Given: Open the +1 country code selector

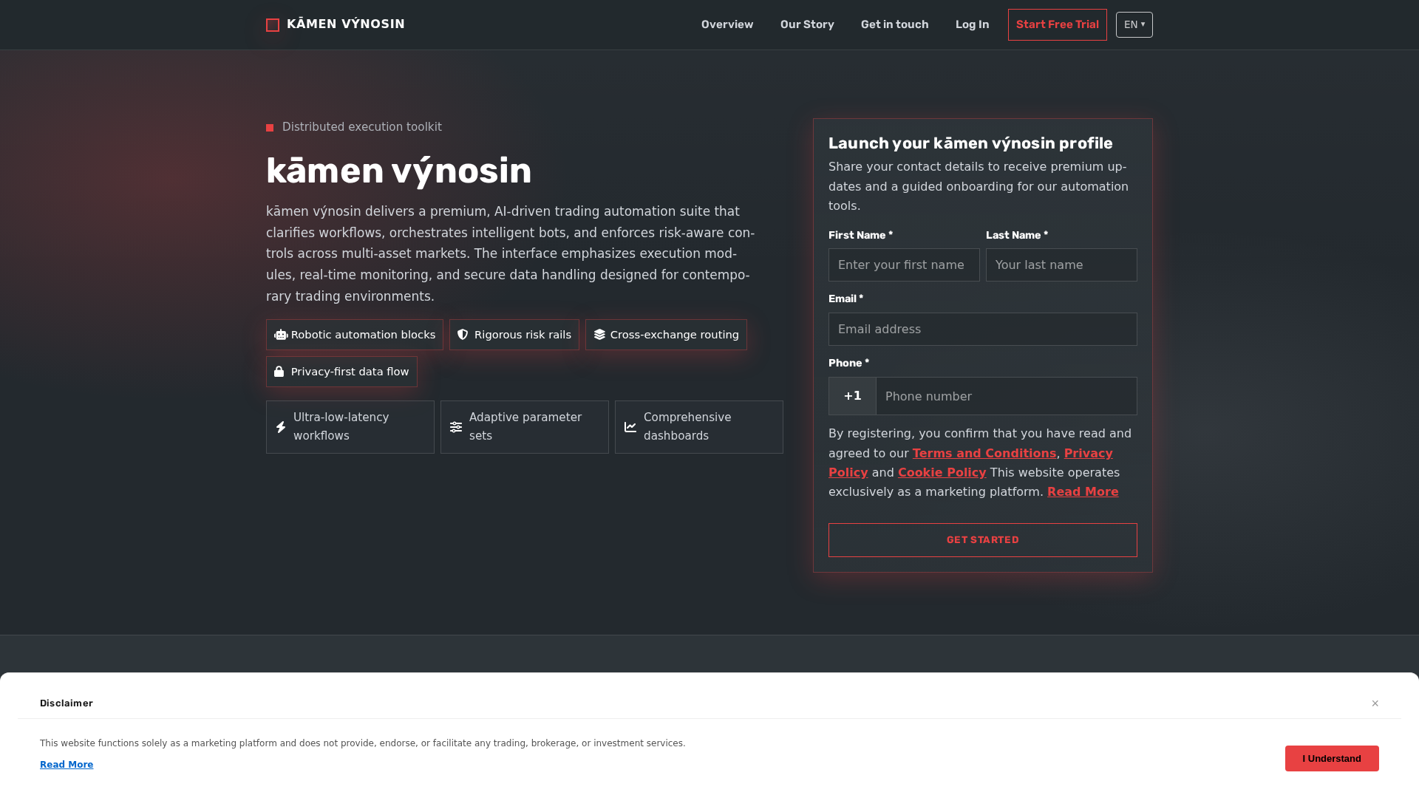Looking at the screenshot, I should (x=852, y=396).
